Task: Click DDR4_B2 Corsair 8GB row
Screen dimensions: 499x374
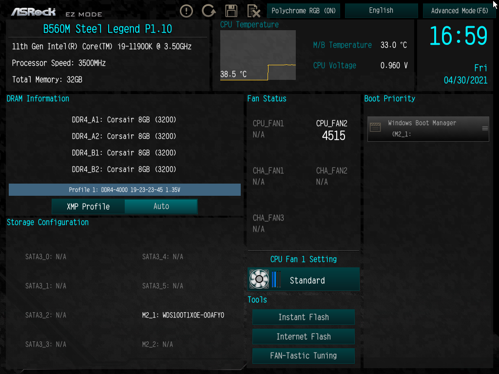Action: (124, 169)
